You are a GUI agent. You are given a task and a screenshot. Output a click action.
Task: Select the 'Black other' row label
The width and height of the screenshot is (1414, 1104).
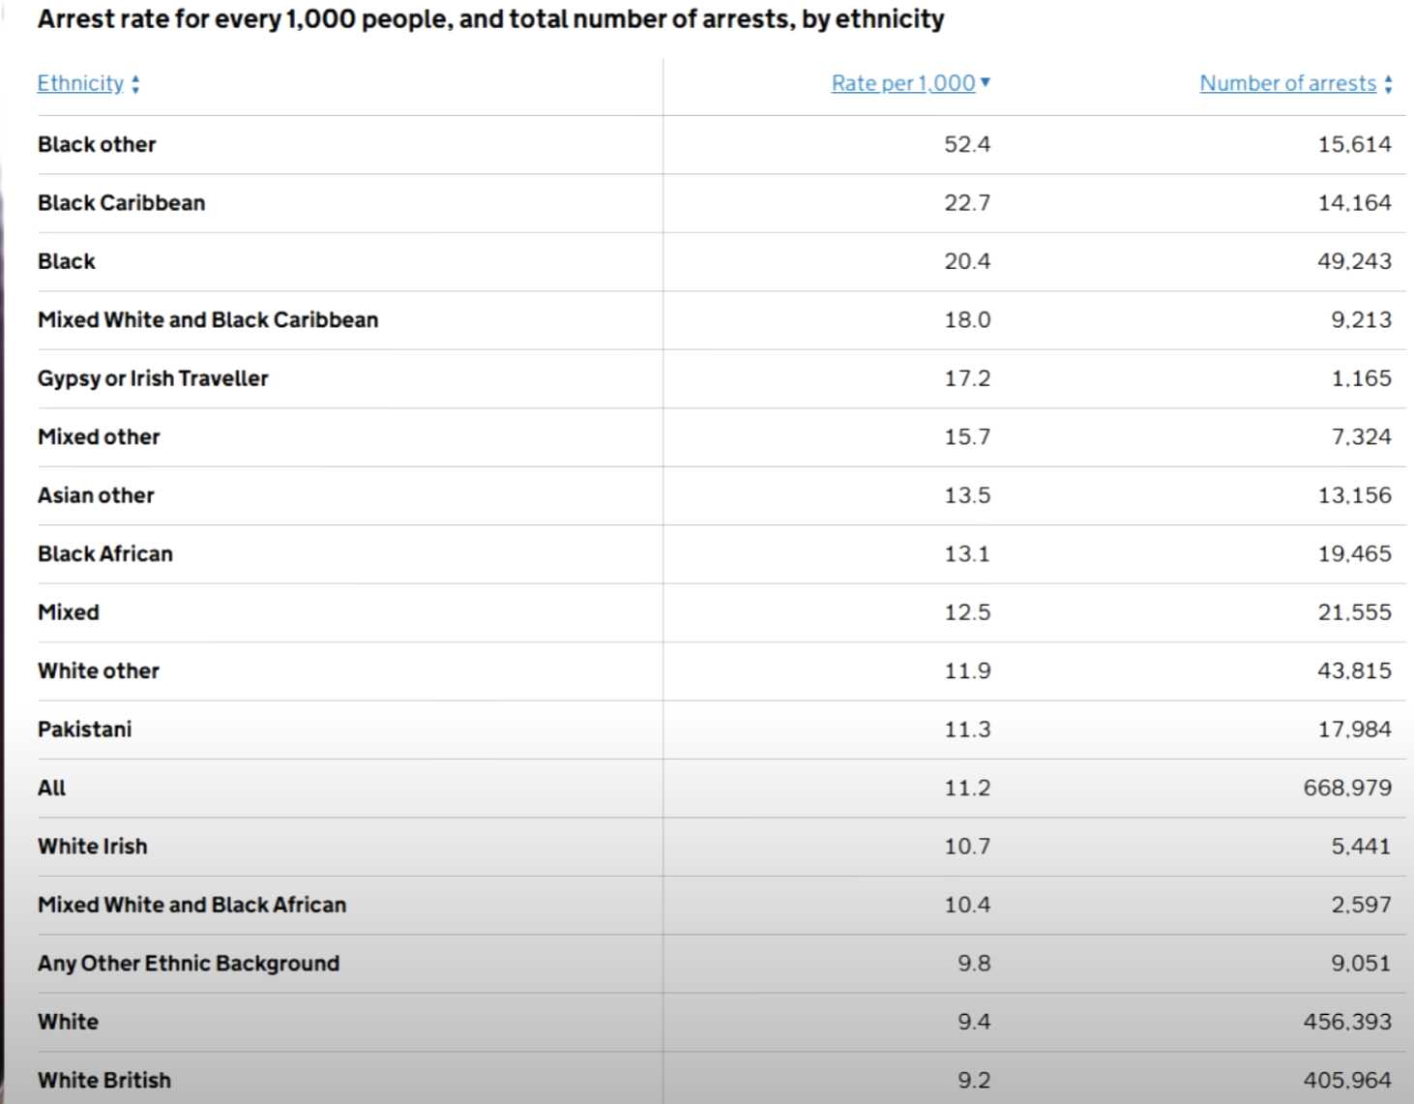tap(97, 144)
